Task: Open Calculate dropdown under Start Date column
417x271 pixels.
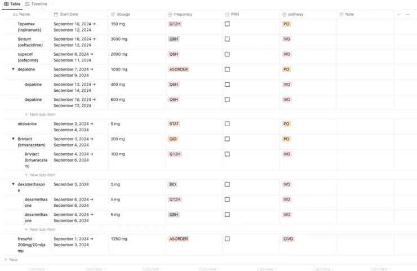Action: coord(95,269)
